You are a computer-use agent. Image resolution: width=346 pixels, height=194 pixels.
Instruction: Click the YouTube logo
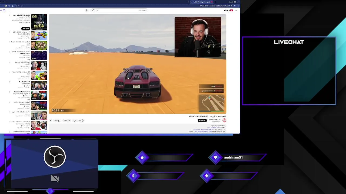click(x=228, y=10)
